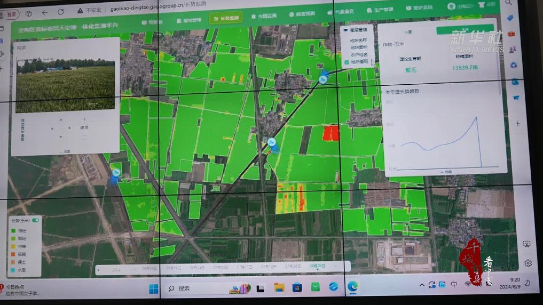Check the 地块名称 layer option
The width and height of the screenshot is (543, 305).
(x=358, y=40)
